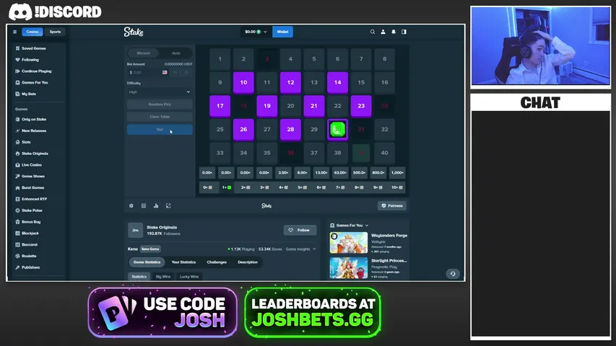Toggle the chat sidebar panel icon
616x346 pixels.
pos(404,32)
